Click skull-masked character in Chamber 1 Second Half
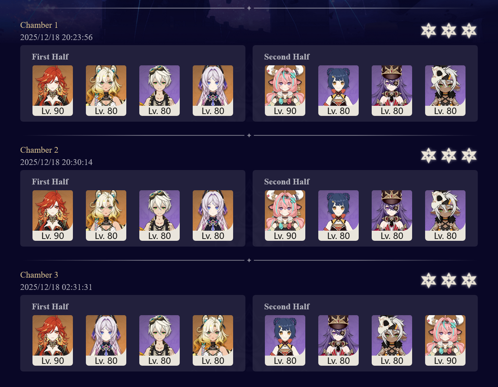Viewport: 498px width, 387px height. (x=445, y=91)
